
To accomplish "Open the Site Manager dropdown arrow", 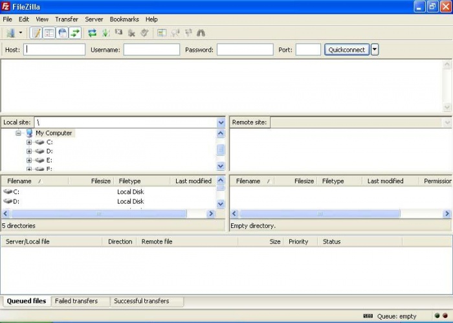I will point(21,32).
